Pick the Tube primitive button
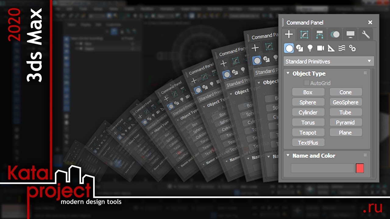 tap(346, 112)
